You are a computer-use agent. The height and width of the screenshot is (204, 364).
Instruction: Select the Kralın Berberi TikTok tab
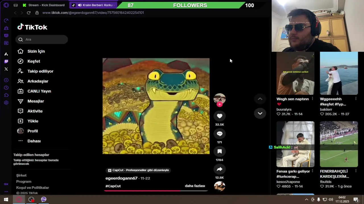[93, 5]
